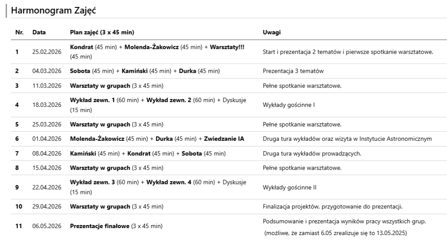This screenshot has height=242, width=447.
Task: Click the "Data" column header
Action: 39,32
